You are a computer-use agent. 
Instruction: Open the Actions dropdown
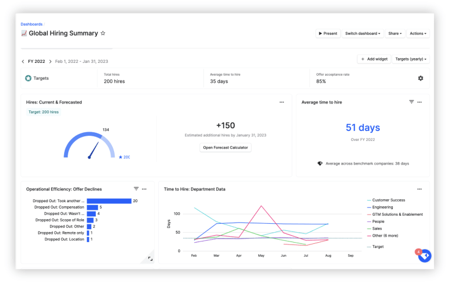tap(418, 33)
